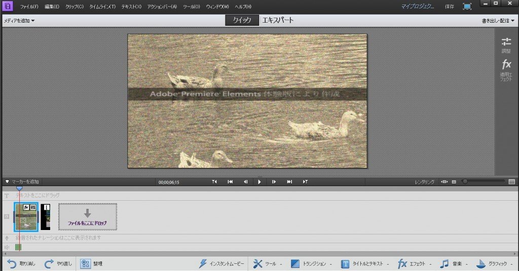Viewport: 519px width, 271px height.
Task: Jump to next edit point
Action: 305,182
